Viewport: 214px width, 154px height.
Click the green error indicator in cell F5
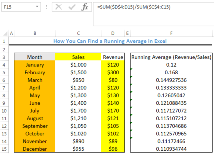coord(131,69)
